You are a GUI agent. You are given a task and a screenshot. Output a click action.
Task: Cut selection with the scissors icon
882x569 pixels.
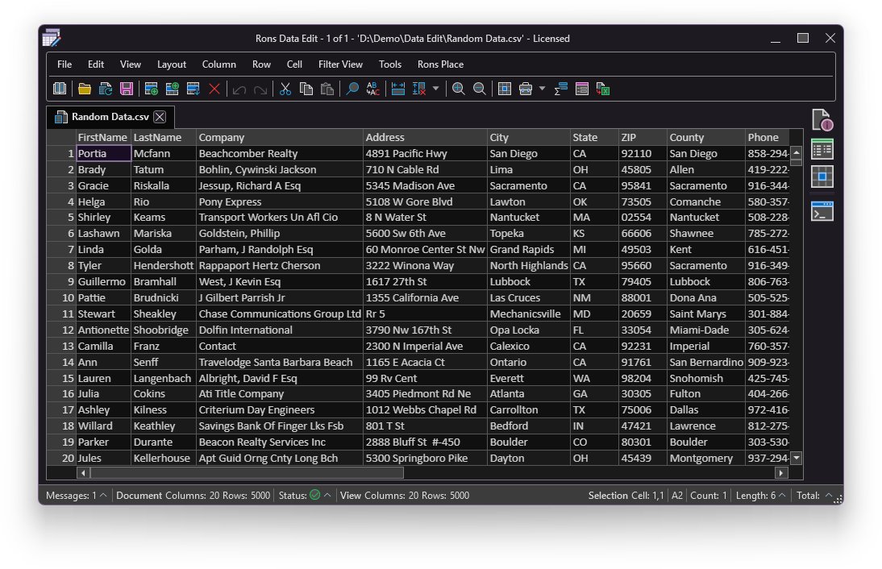pos(285,89)
